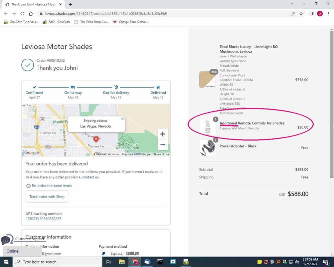Zoom in on the map
The width and height of the screenshot is (334, 267).
tap(163, 134)
